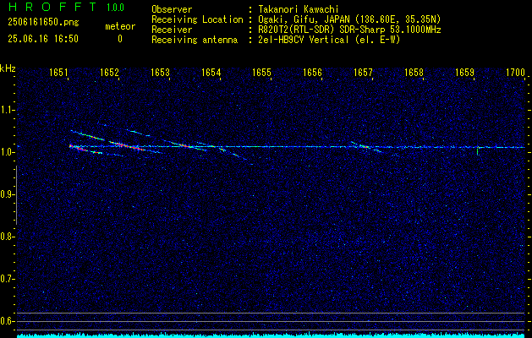
Task: Click the 1659 time marker
Action: point(464,72)
